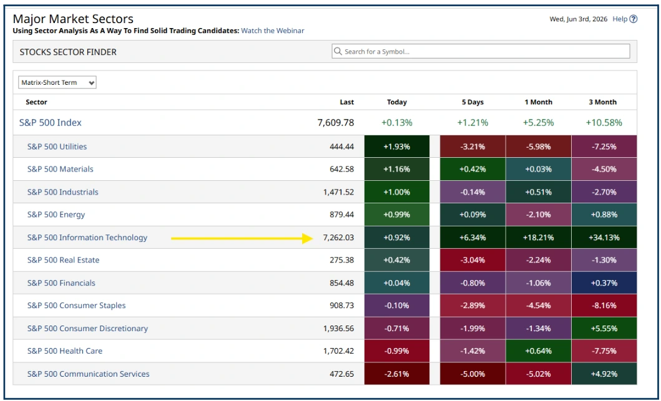Click the 7,609.78 index value

[336, 123]
